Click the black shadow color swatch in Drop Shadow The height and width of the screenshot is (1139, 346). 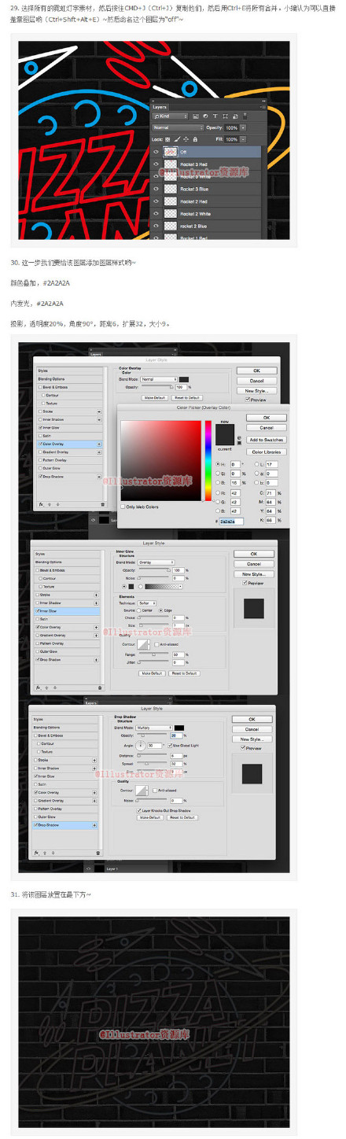(179, 728)
